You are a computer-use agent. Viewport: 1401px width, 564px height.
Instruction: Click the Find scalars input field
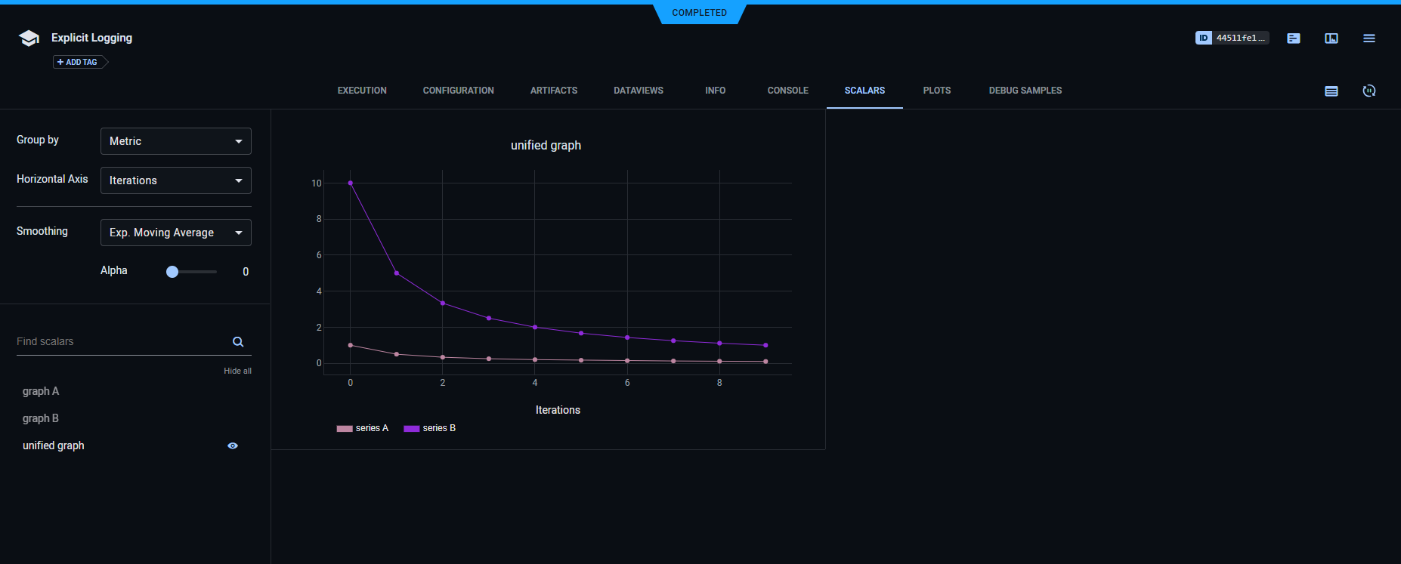coord(121,342)
